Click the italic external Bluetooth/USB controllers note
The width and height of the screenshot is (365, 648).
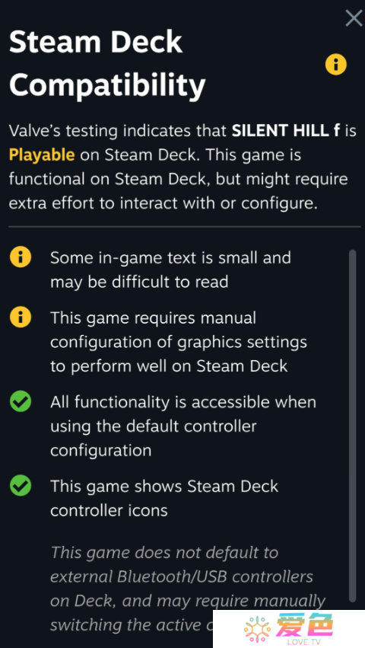point(189,588)
